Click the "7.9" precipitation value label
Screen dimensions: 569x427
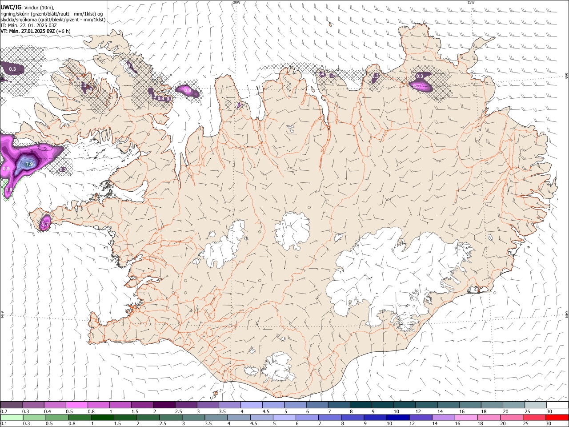coord(29,164)
